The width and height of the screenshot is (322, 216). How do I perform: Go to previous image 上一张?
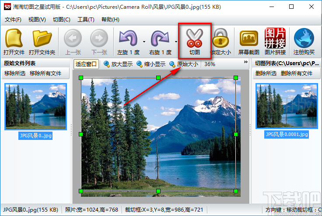point(73,42)
